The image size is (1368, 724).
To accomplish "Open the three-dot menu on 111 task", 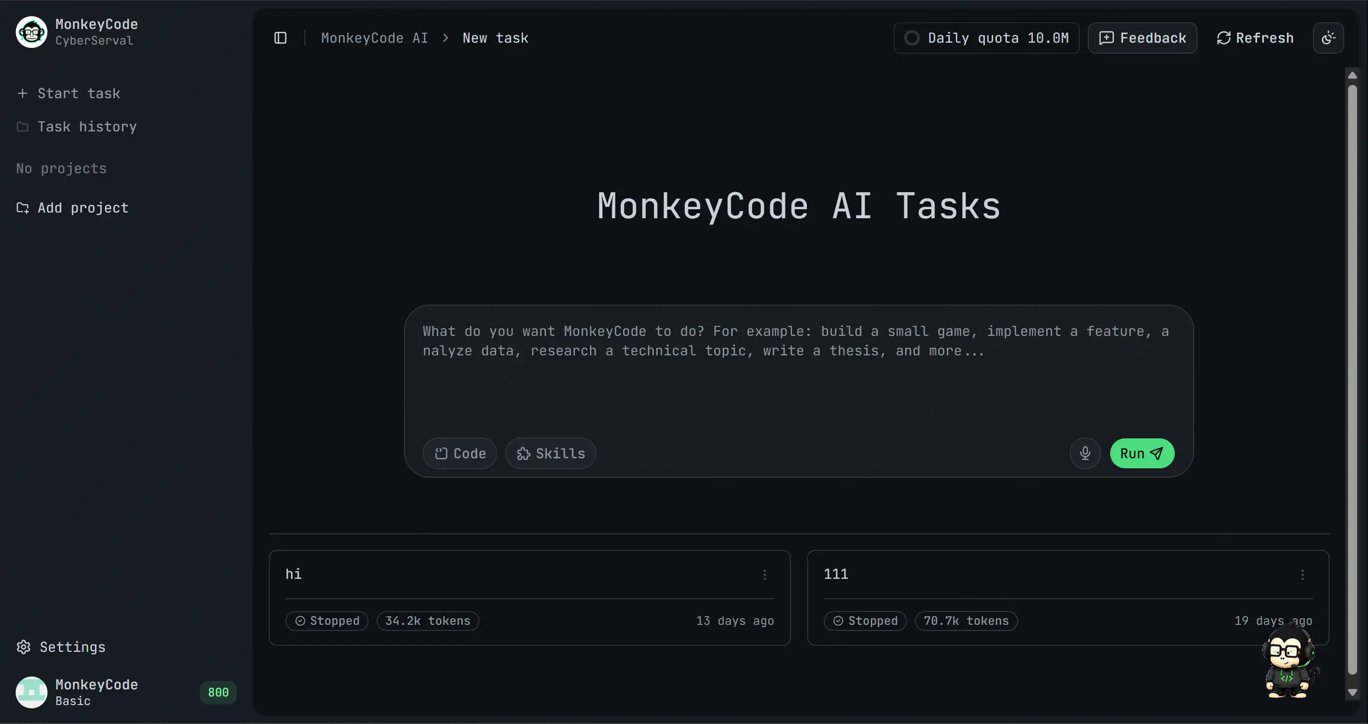I will coord(1302,575).
